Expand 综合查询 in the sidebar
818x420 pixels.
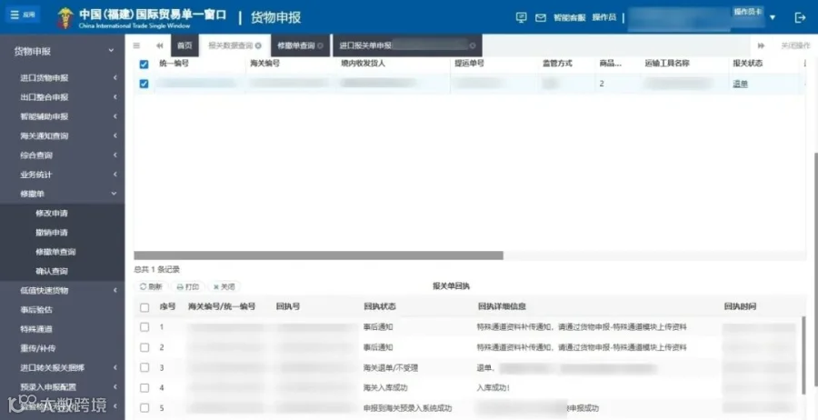pyautogui.click(x=63, y=155)
